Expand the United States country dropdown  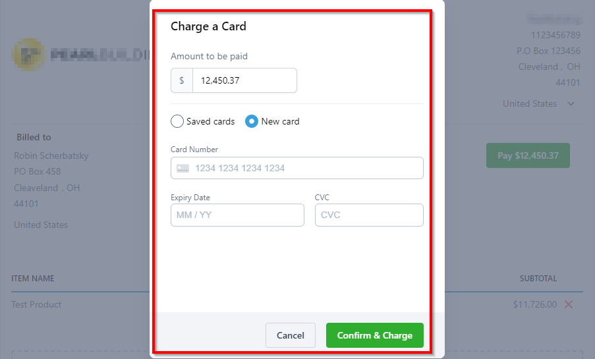click(x=538, y=103)
